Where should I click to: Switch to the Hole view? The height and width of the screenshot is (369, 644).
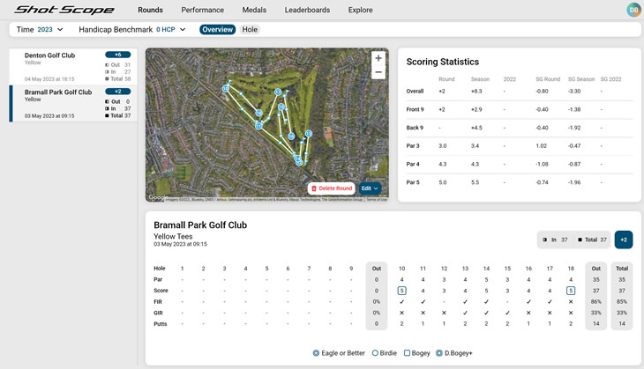tap(250, 30)
